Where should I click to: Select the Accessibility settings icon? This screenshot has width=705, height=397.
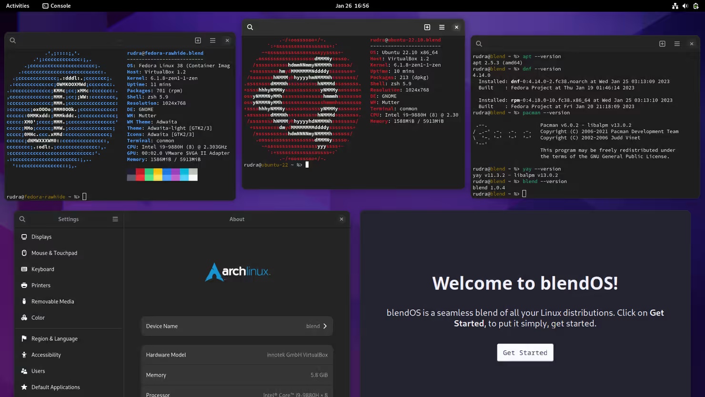24,355
